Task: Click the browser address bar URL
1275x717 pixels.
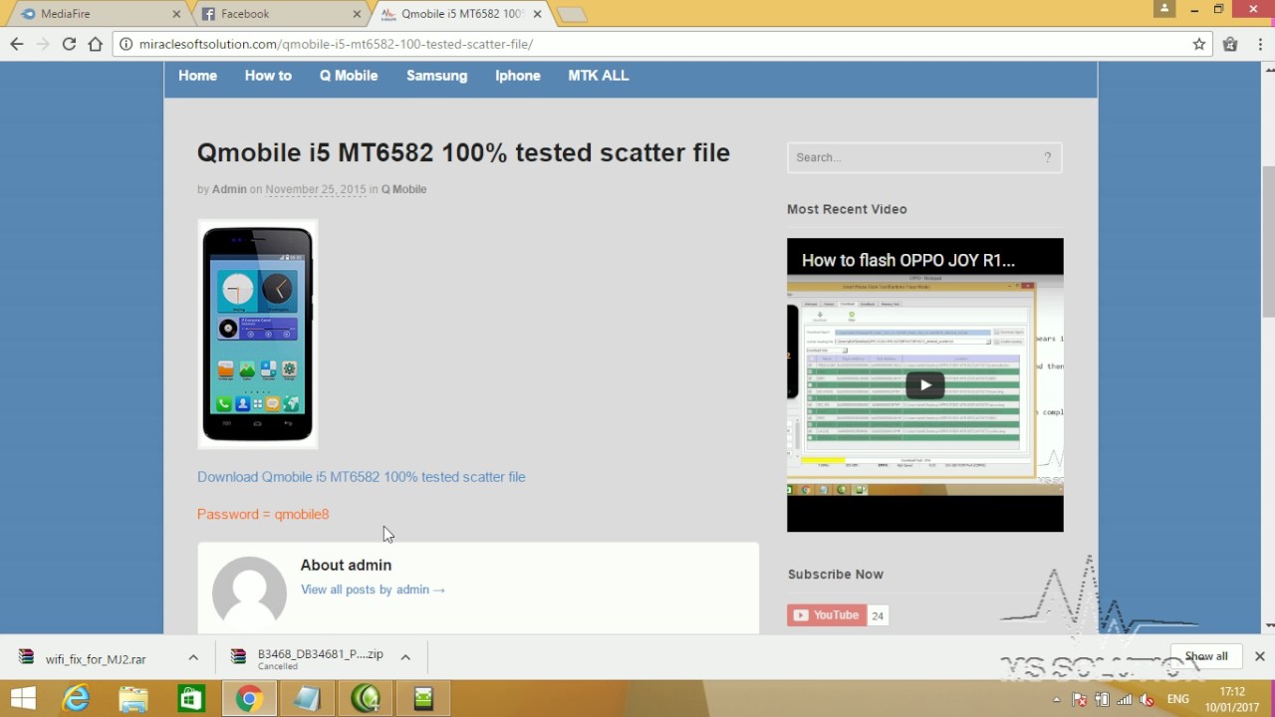Action: (x=336, y=44)
